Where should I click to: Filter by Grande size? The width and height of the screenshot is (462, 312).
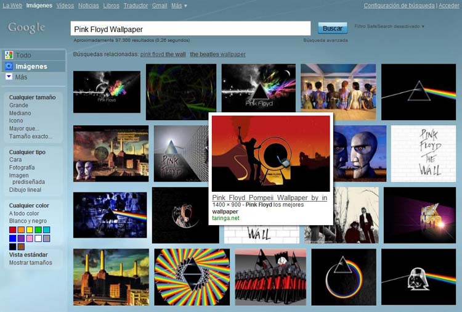pyautogui.click(x=18, y=105)
